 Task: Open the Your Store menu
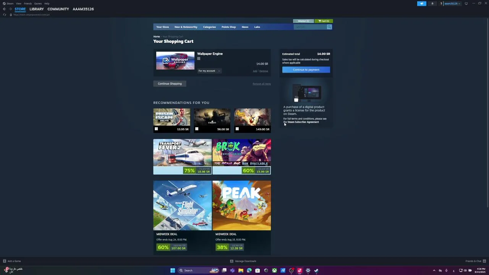point(162,27)
